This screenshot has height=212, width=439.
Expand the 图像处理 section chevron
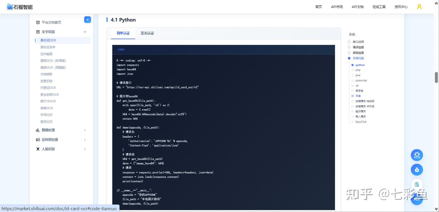point(85,130)
